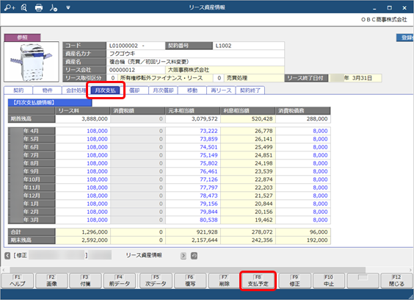The width and height of the screenshot is (414, 300).
Task: Click the search magnifier icon in title bar
Action: [24, 7]
